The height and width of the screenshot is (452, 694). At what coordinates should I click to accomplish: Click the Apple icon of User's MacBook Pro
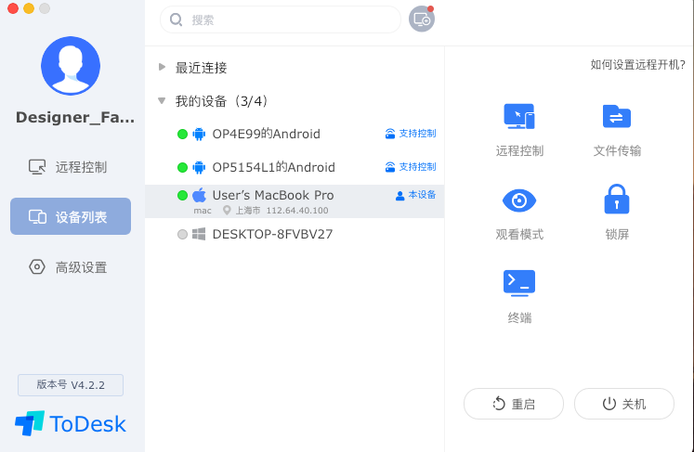pos(199,195)
